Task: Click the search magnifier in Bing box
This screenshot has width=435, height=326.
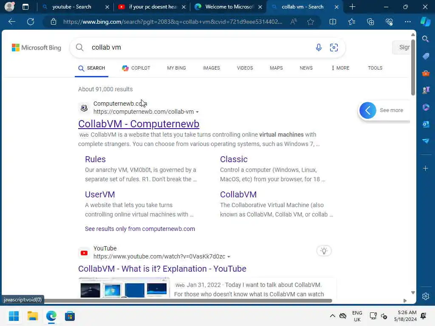Action: [79, 48]
